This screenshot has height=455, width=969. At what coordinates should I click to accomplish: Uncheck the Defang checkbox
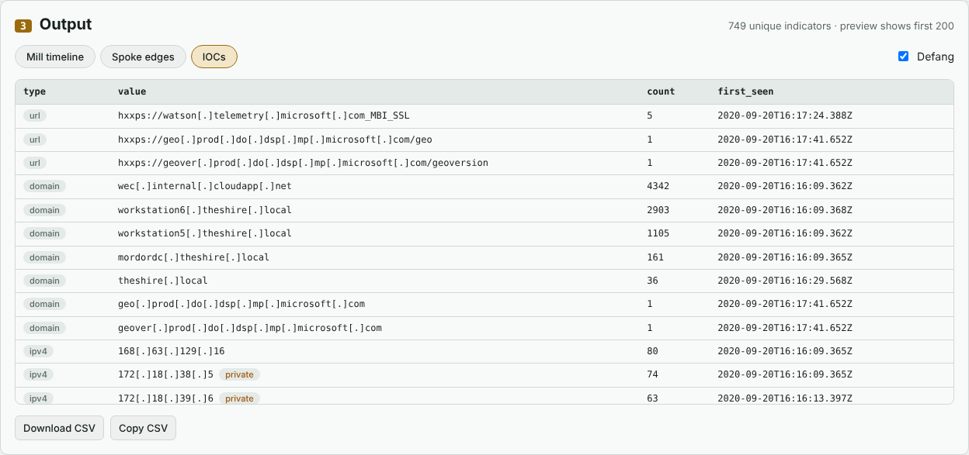tap(903, 57)
